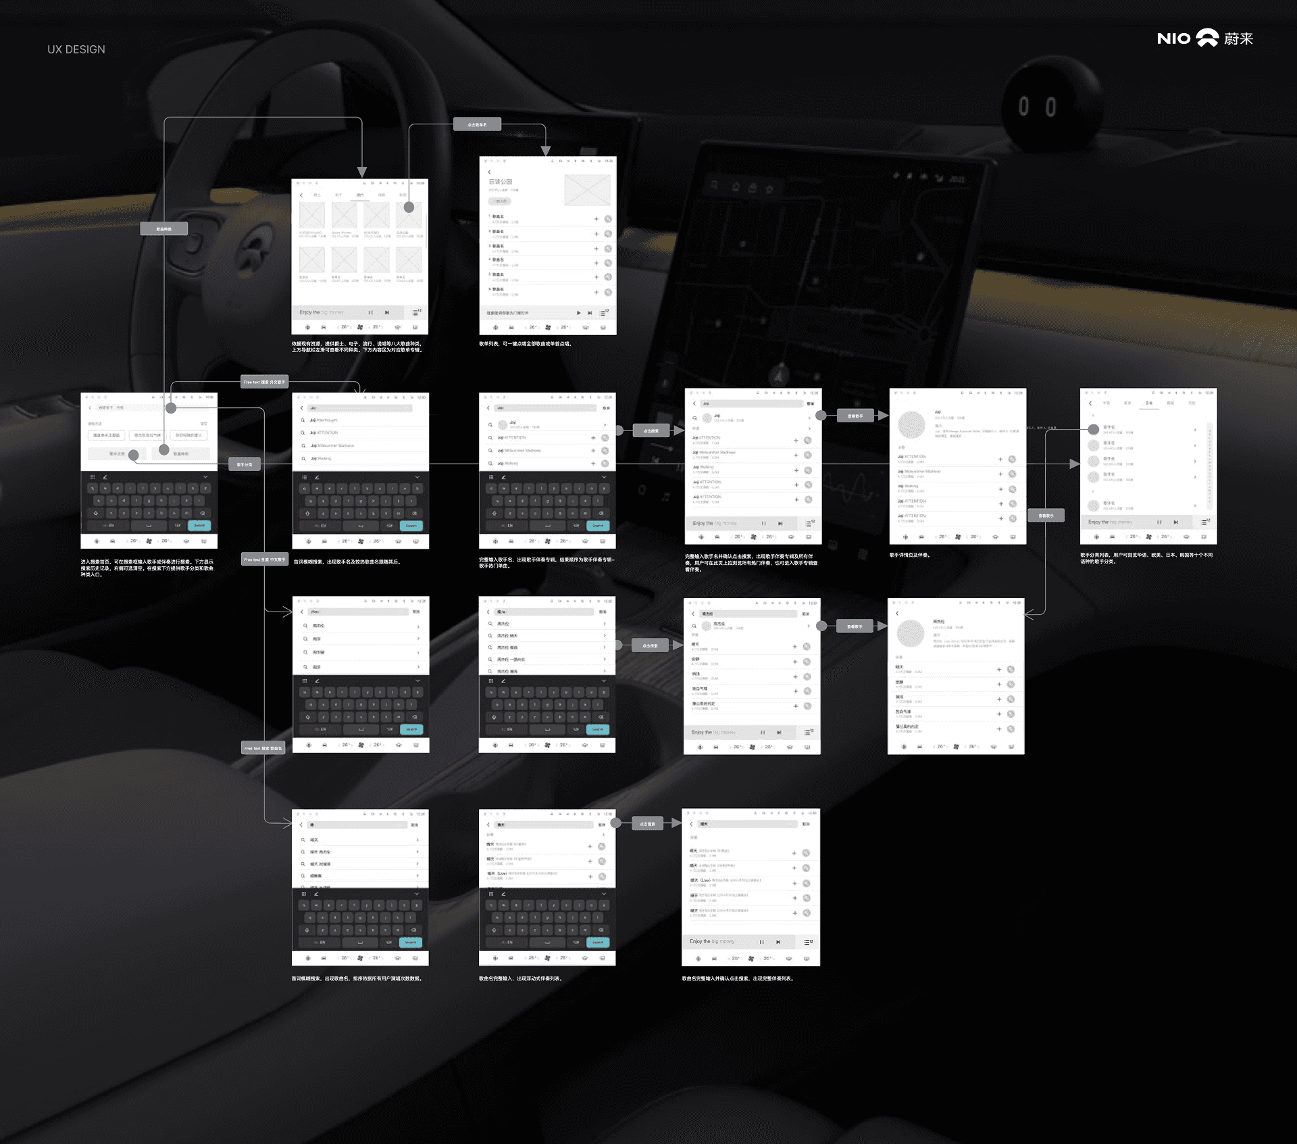Viewport: 1297px width, 1144px height.
Task: Toggle EN language key on leftmost search-home keyboard
Action: pos(109,525)
